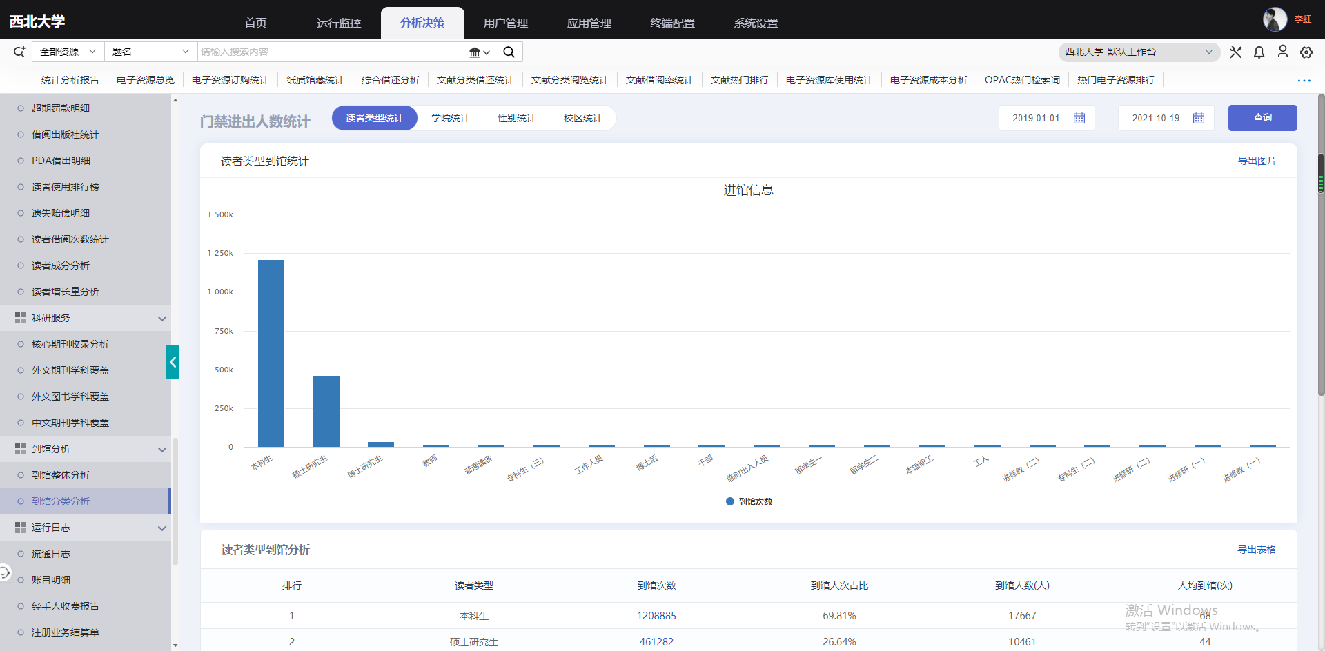The image size is (1325, 651).
Task: Open the 全部资源 dropdown
Action: 67,52
